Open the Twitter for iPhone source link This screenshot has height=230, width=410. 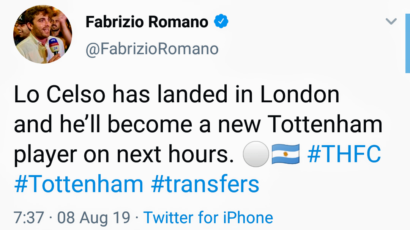point(208,218)
